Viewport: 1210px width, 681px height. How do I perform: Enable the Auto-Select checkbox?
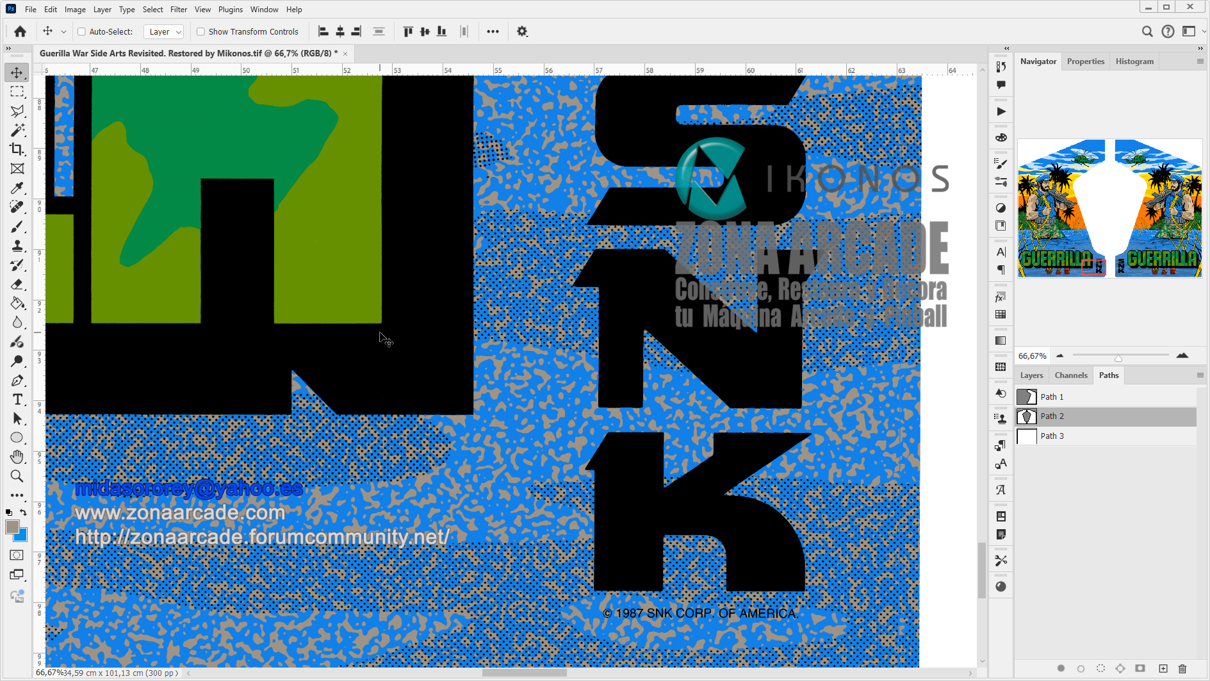(81, 31)
